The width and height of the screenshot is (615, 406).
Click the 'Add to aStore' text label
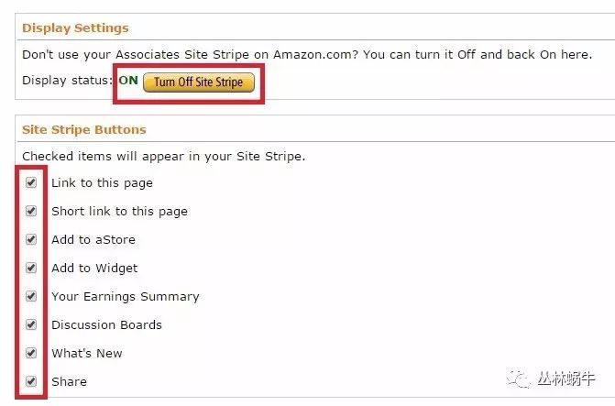point(93,240)
